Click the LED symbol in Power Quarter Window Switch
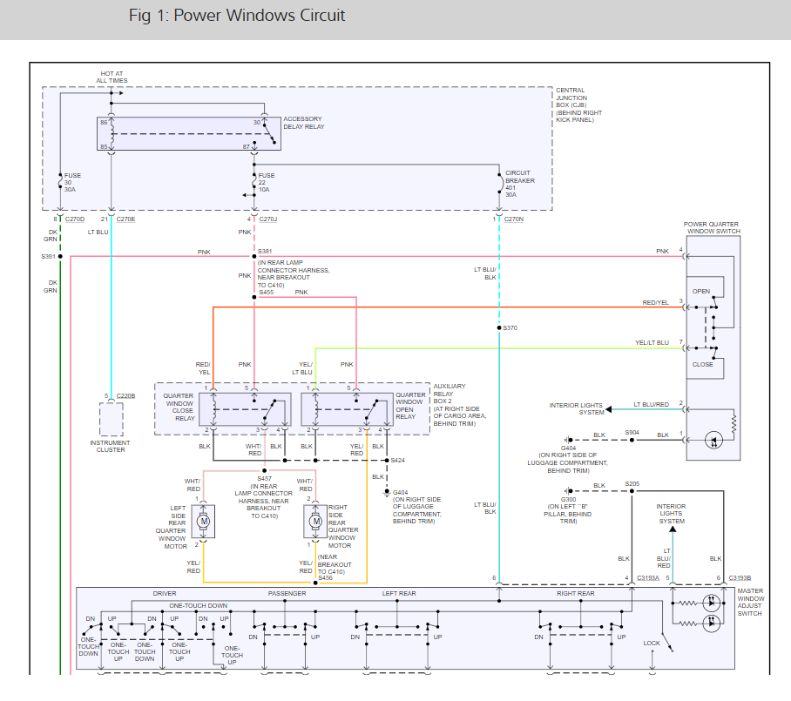791x701 pixels. tap(713, 440)
